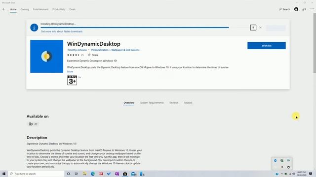Open the Windows Start menu
Viewport: 316px width, 177px height.
coord(4,174)
